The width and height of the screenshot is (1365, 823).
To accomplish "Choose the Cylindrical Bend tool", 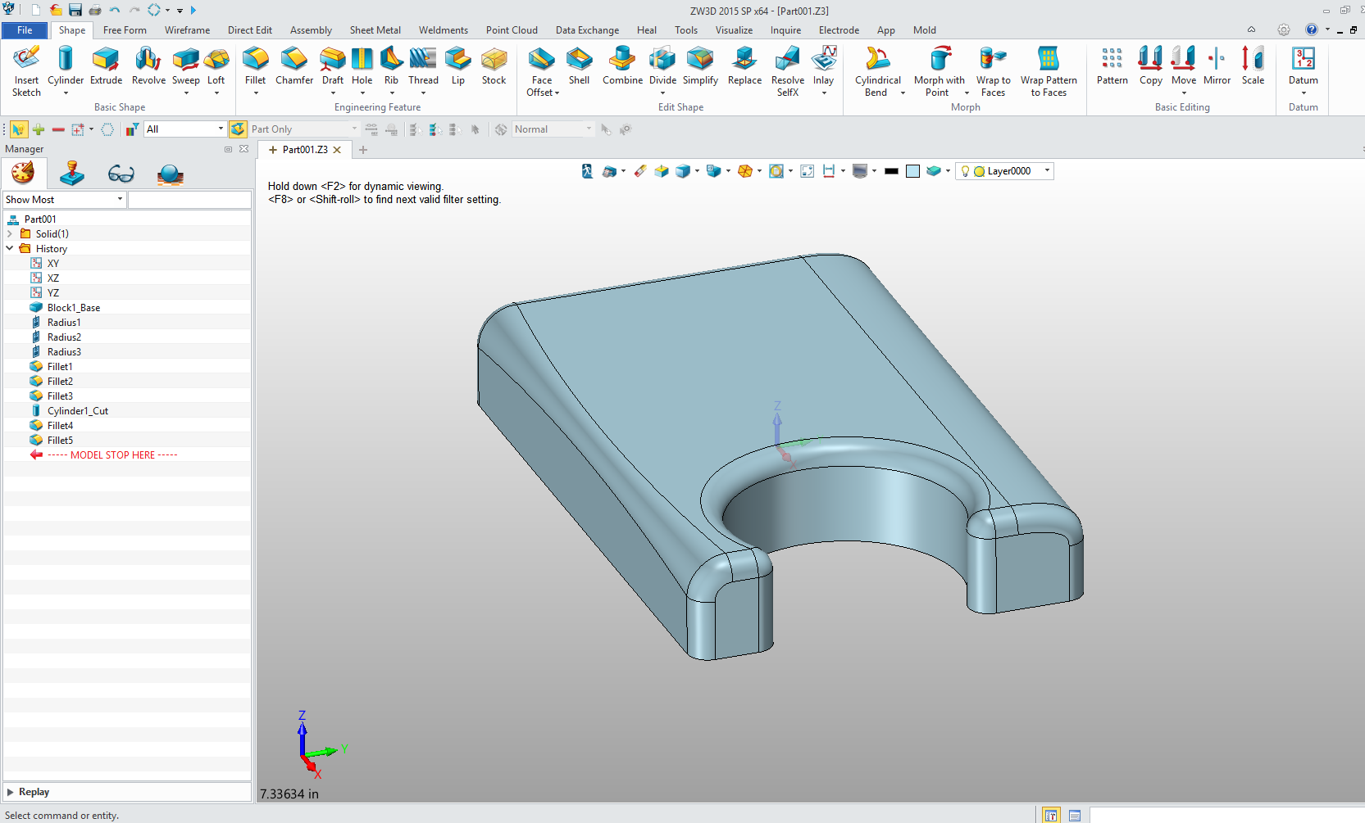I will pyautogui.click(x=877, y=70).
